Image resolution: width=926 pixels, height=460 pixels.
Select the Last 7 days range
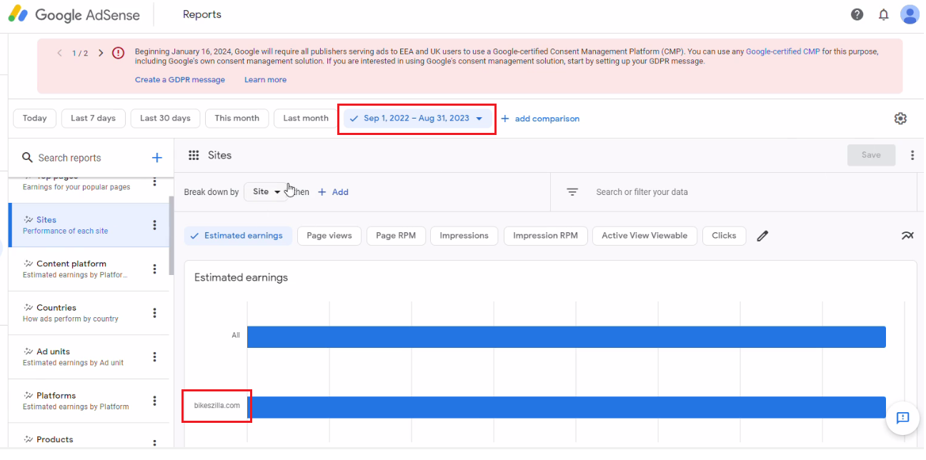93,119
